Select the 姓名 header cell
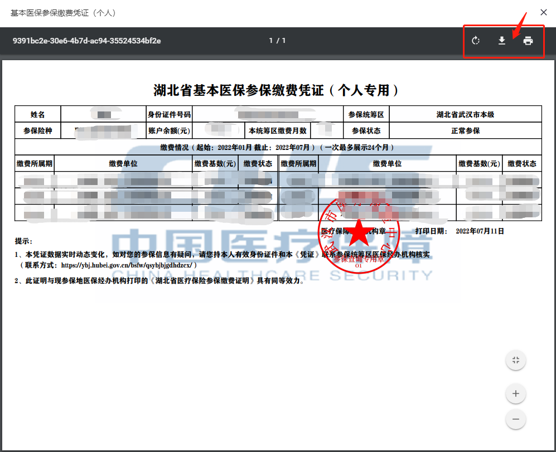This screenshot has height=452, width=556. click(37, 114)
